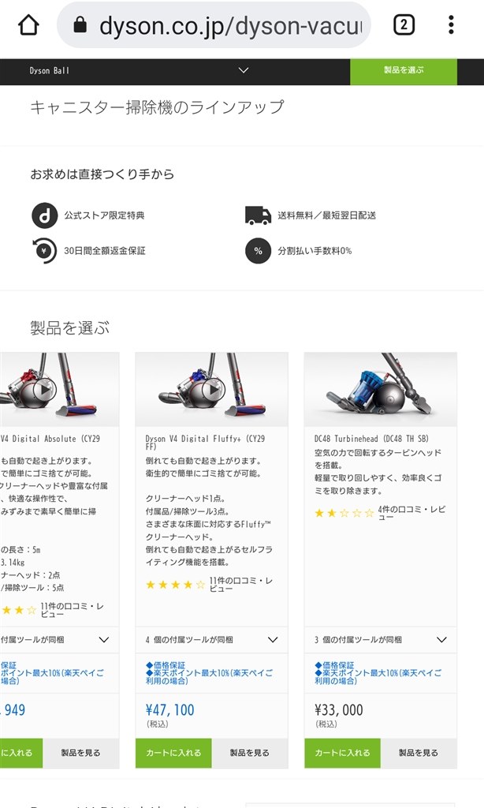
Task: Open the browser three-dot overflow menu
Action: (x=451, y=24)
